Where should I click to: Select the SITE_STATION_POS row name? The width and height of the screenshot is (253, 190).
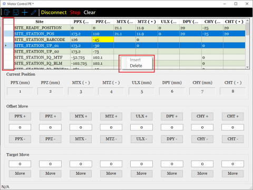coord(34,34)
